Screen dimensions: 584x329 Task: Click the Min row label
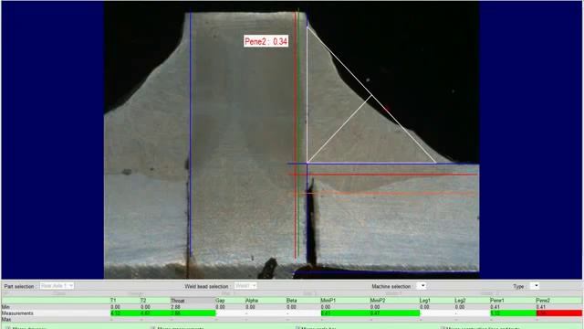(x=5, y=307)
